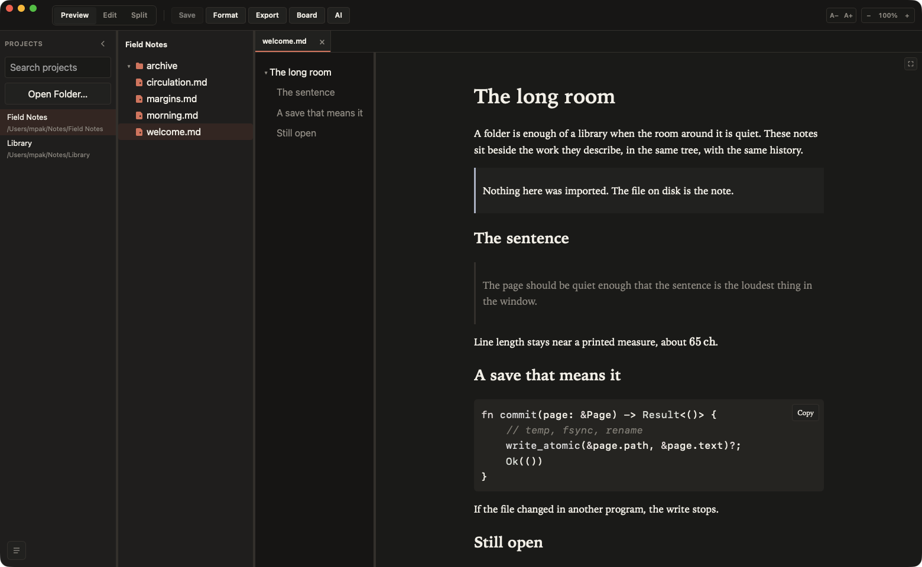Close the welcome.md tab
Image resolution: width=922 pixels, height=567 pixels.
click(x=322, y=42)
